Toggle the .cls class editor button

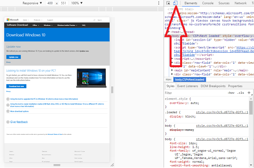click(241, 93)
